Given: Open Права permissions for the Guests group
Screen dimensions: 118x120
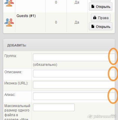Looking at the screenshot, I should 101,18.
